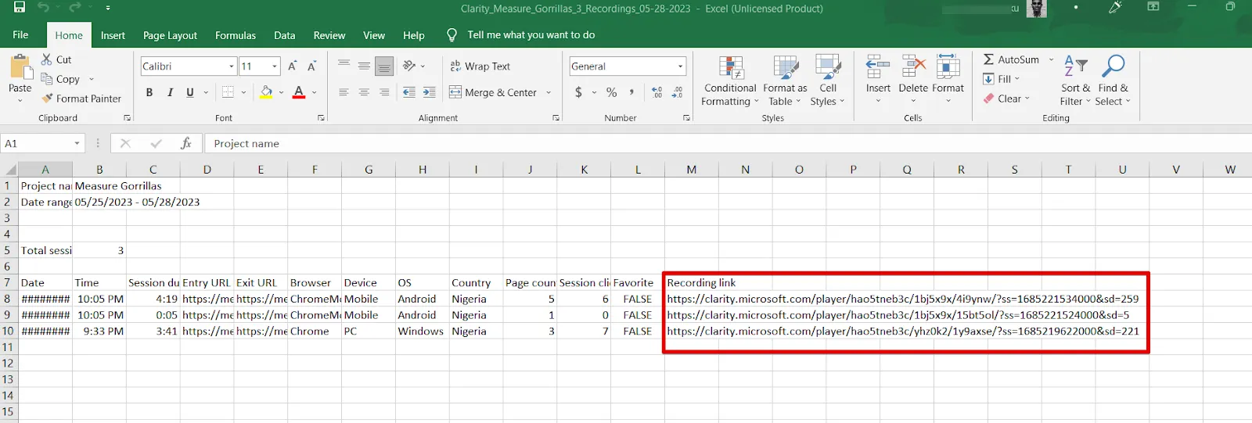1252x423 pixels.
Task: Click the Fill button in Editing
Action: [x=1002, y=79]
